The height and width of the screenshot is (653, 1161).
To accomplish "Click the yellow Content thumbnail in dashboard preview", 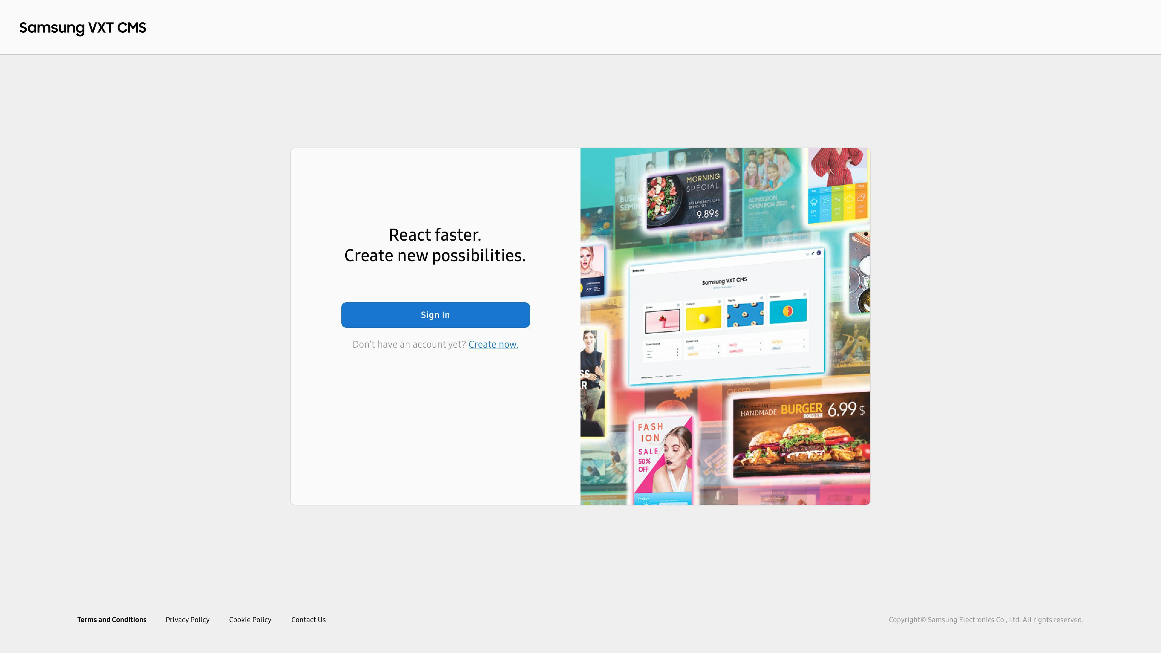I will (703, 318).
